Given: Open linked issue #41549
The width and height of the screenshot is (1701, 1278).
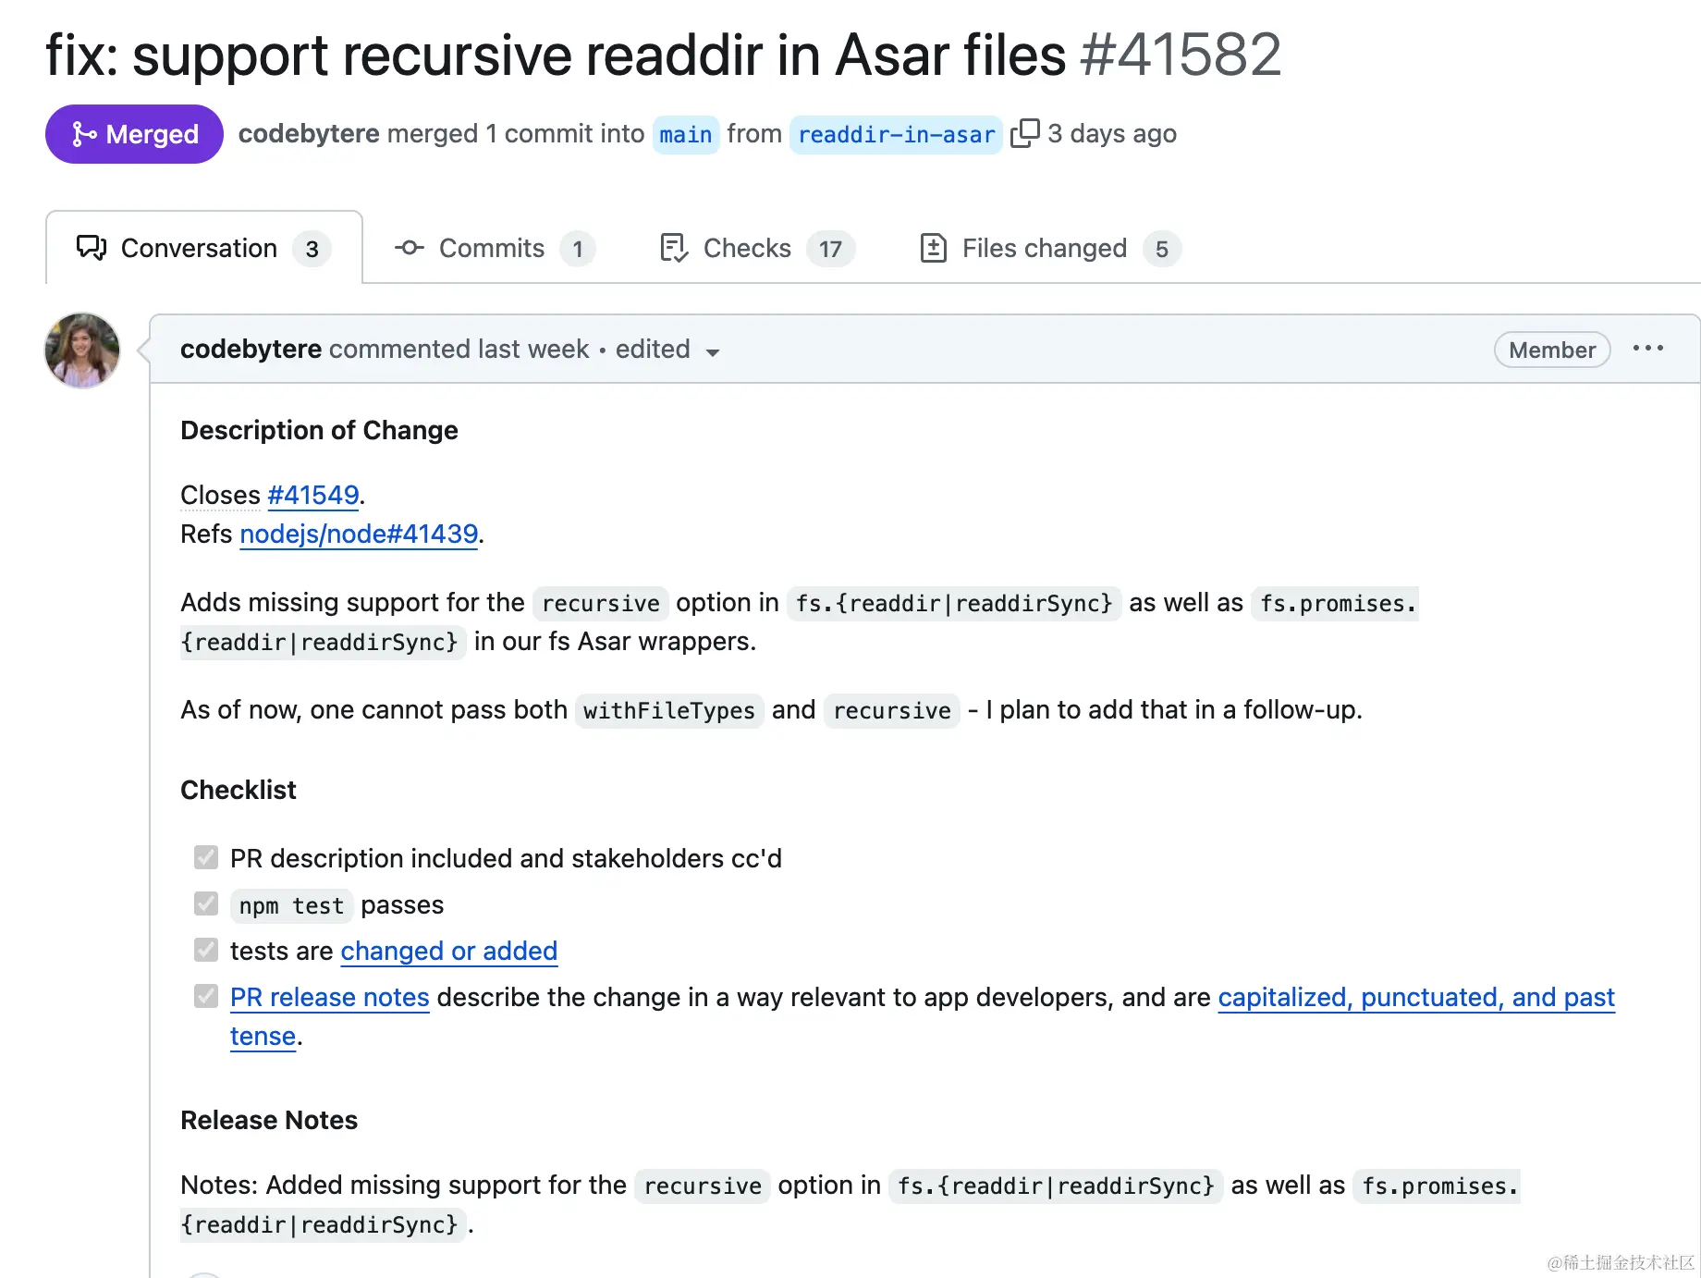Looking at the screenshot, I should point(313,495).
